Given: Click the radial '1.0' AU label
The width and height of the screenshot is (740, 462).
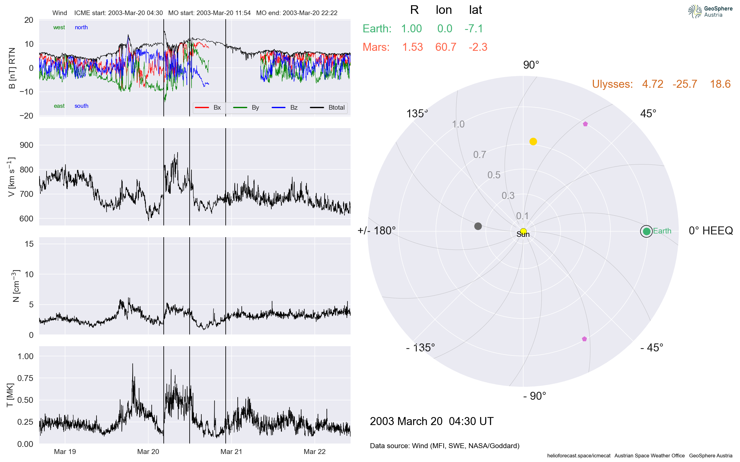Looking at the screenshot, I should (x=458, y=124).
